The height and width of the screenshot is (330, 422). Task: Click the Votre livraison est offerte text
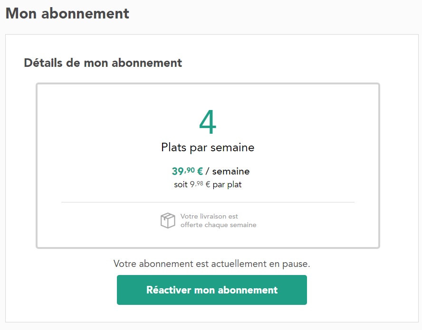click(218, 220)
